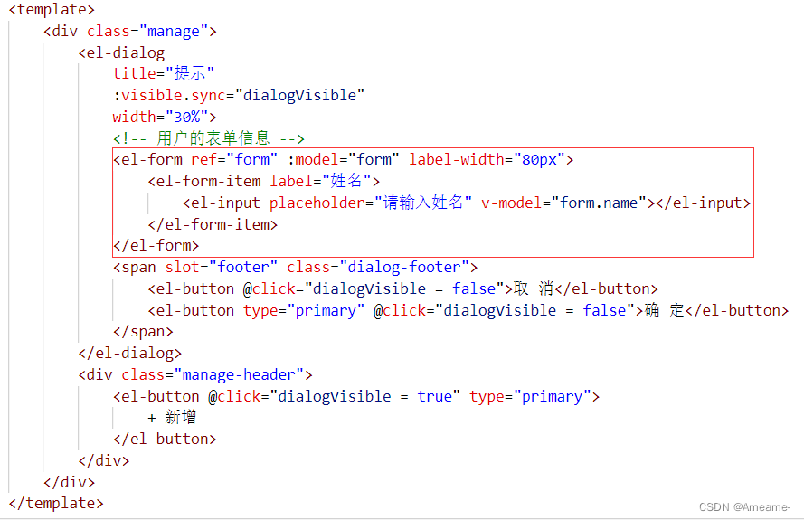
Task: Click the 确 定 button text
Action: (x=664, y=310)
